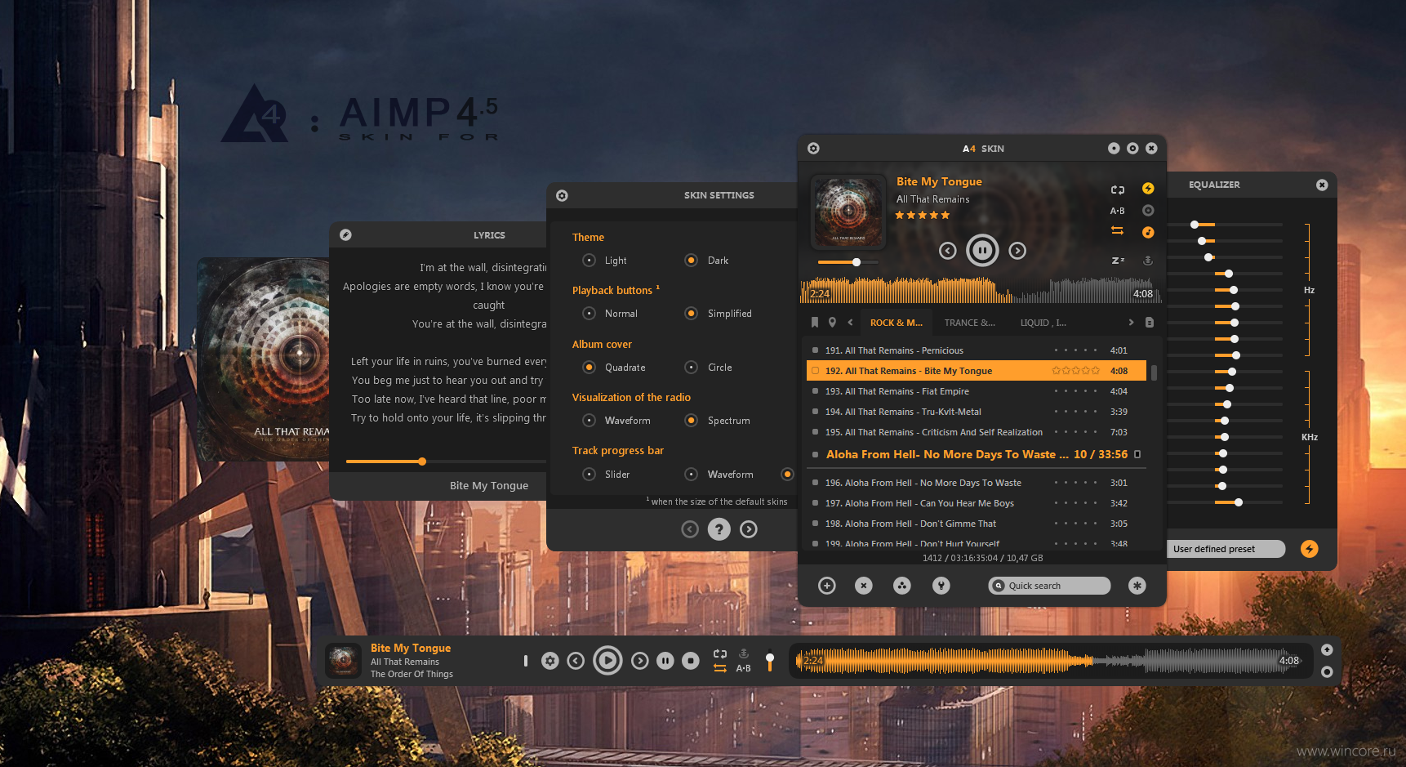The height and width of the screenshot is (767, 1406).
Task: Open main menu gear in A4 Skin player
Action: (x=813, y=149)
